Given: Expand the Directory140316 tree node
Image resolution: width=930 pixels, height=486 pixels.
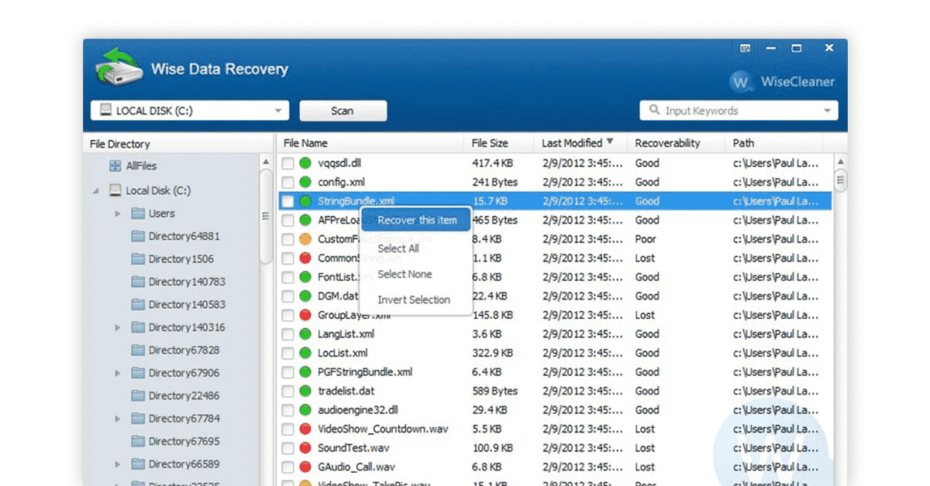Looking at the screenshot, I should [118, 327].
